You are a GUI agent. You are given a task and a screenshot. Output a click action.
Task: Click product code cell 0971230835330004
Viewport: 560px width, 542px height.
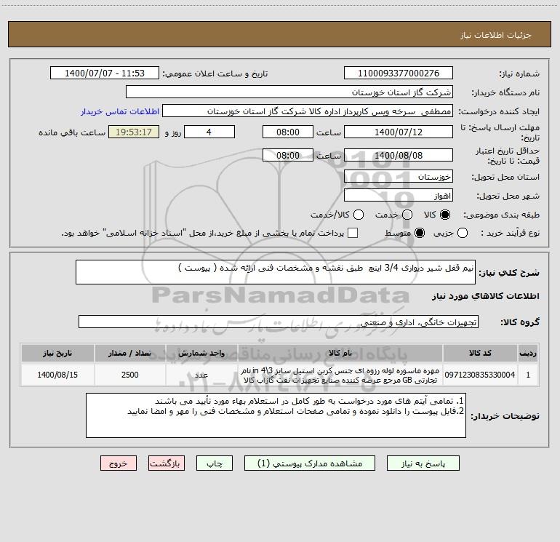[480, 375]
